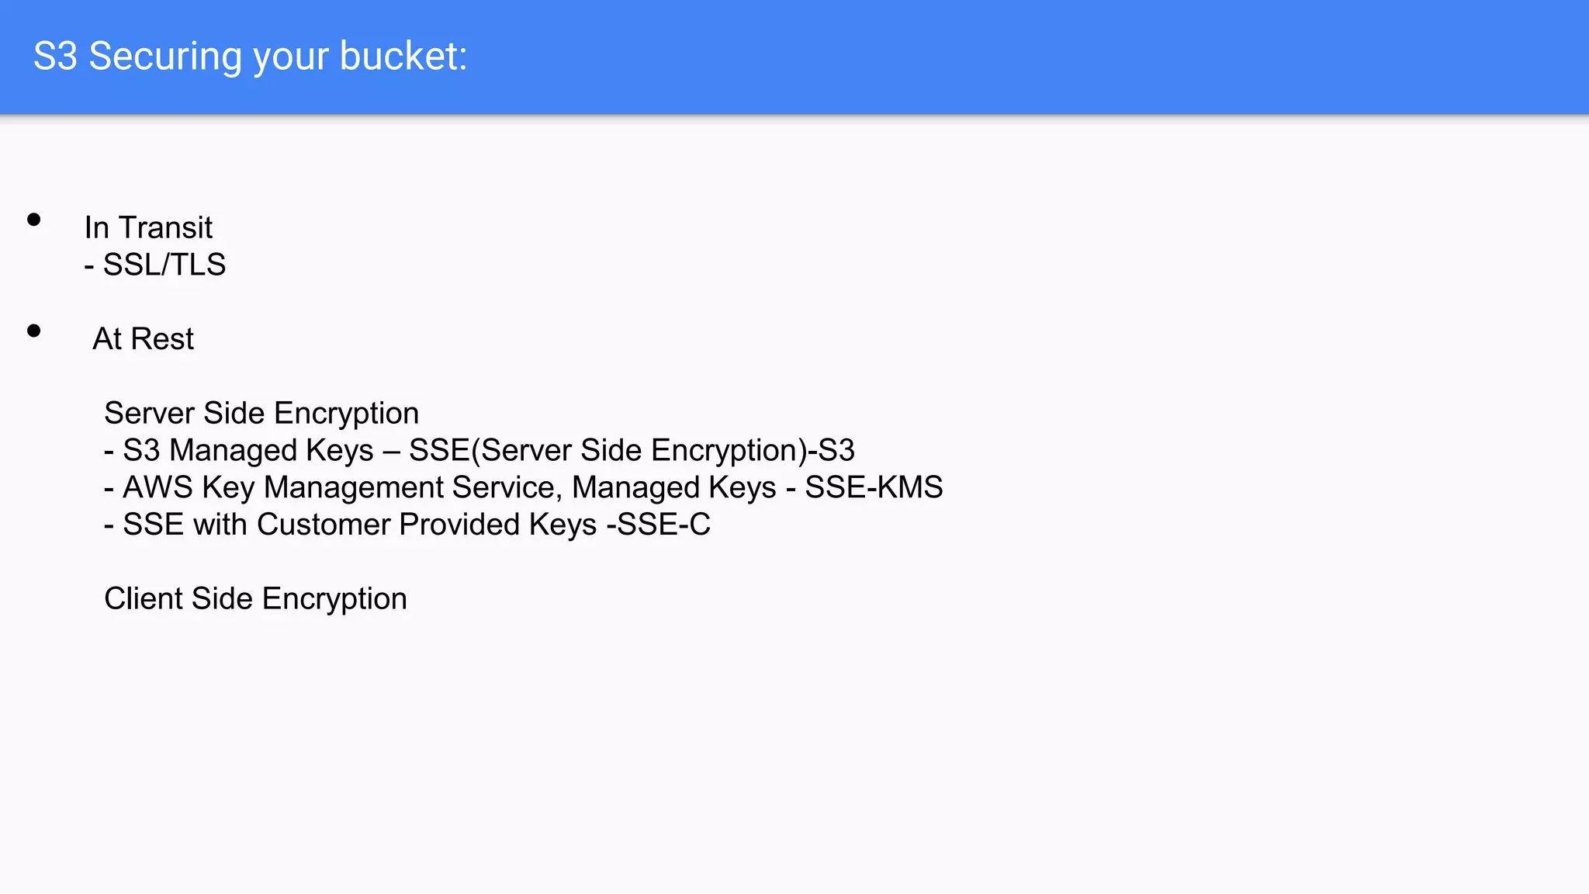Screen dimensions: 1589x894
Task: Click the word "Transit" in first bullet
Action: [165, 227]
